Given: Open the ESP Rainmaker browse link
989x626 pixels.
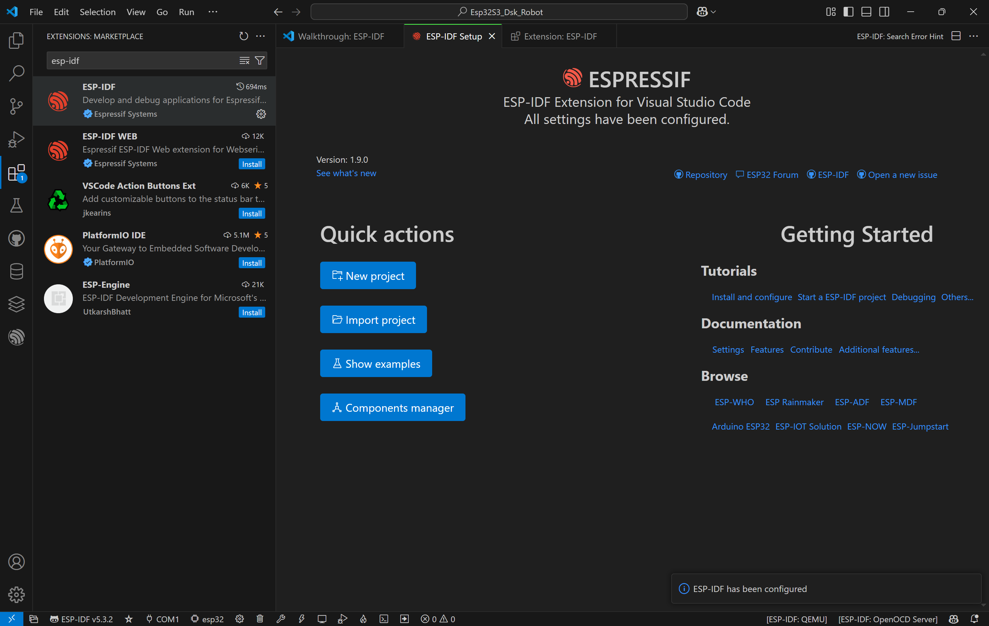Looking at the screenshot, I should 794,402.
